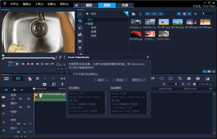This screenshot has height=139, width=217.
Task: Click 否(N) in the dialog
Action: pos(120,80)
